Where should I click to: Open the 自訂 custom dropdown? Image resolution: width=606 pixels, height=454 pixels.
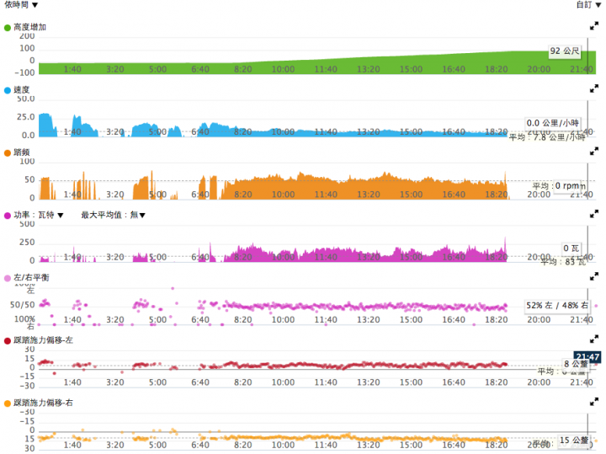click(588, 5)
